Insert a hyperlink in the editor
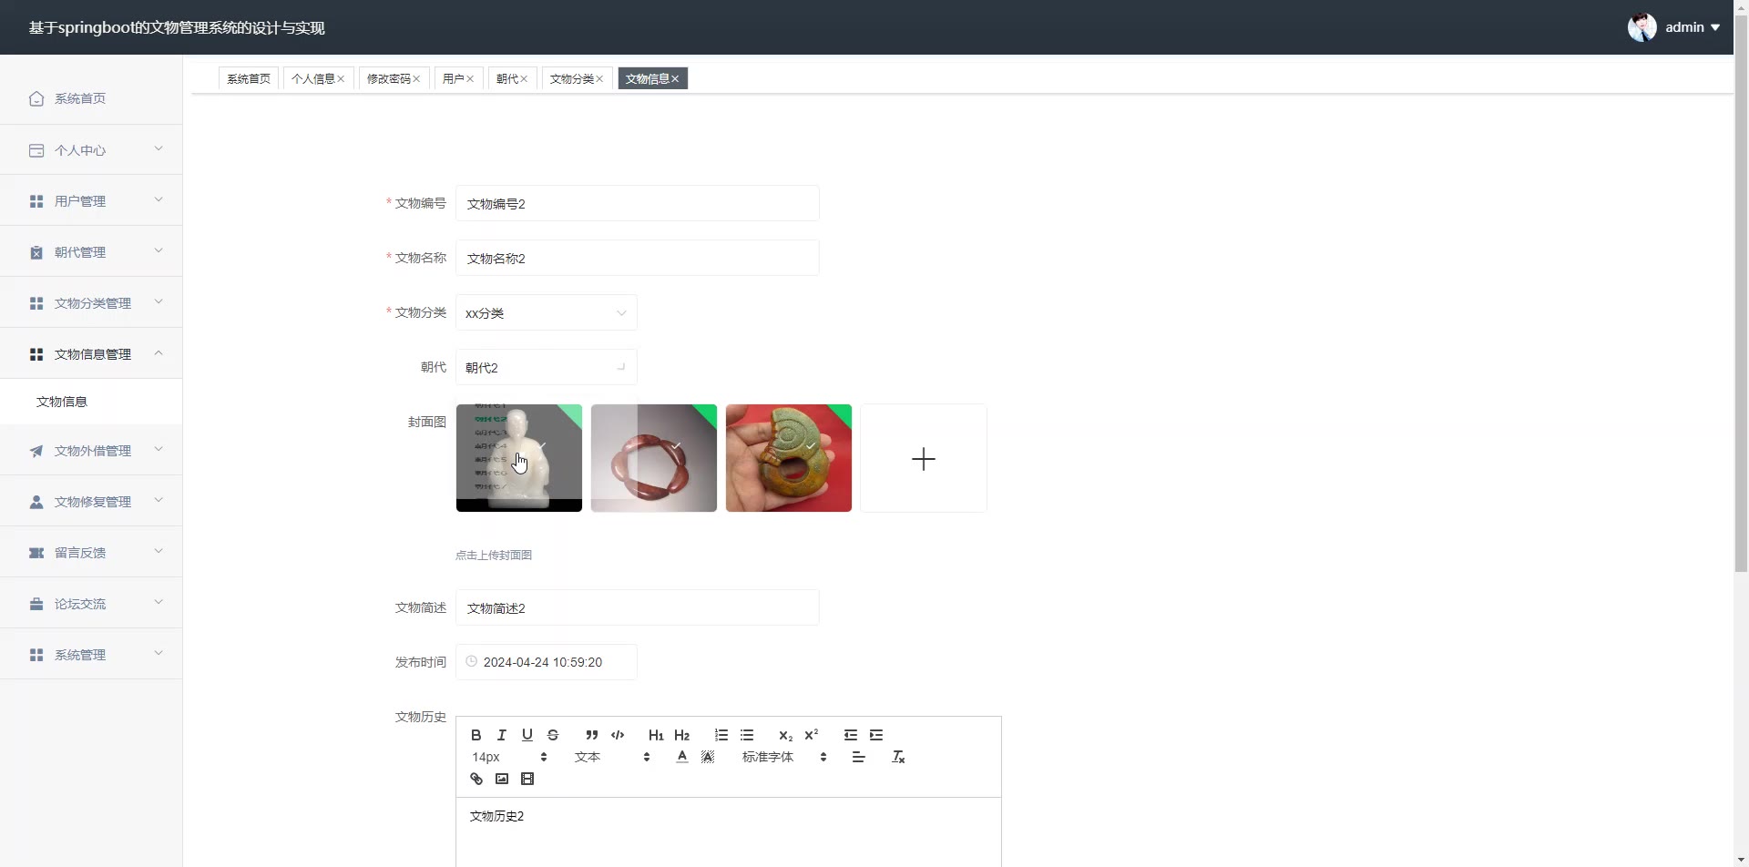This screenshot has width=1749, height=867. click(476, 779)
